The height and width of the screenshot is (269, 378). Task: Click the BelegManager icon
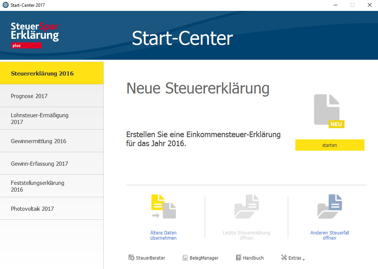coord(185,258)
